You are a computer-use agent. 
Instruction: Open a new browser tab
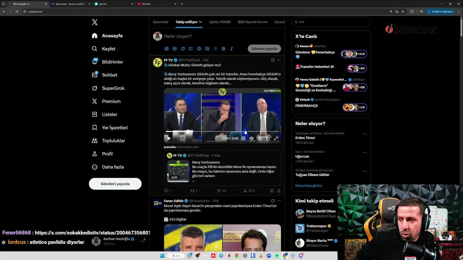tap(182, 4)
